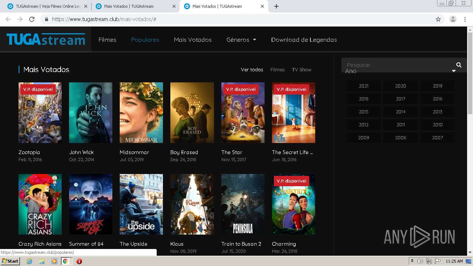Close the first TUGAstream tab
Image resolution: width=473 pixels, height=266 pixels.
click(86, 6)
